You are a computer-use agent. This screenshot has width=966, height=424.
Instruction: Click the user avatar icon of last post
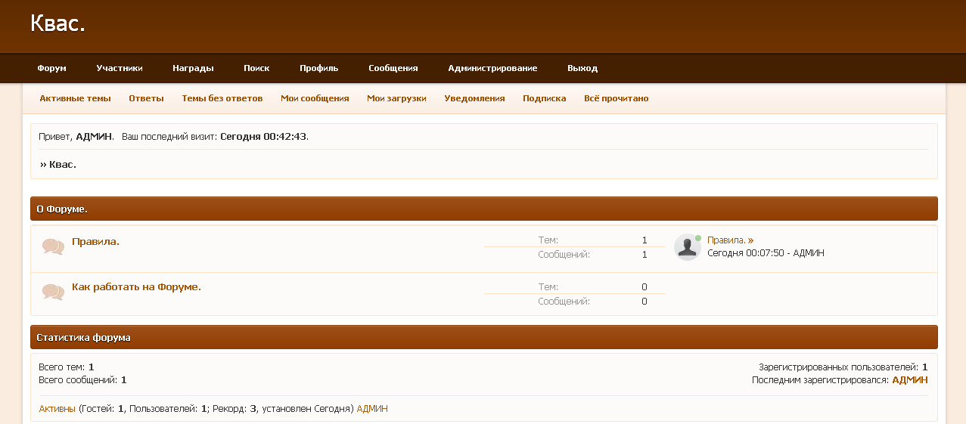point(687,247)
